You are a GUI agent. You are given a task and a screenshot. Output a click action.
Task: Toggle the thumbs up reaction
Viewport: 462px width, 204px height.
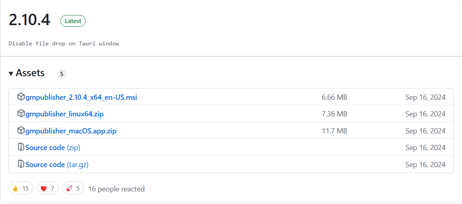click(21, 188)
